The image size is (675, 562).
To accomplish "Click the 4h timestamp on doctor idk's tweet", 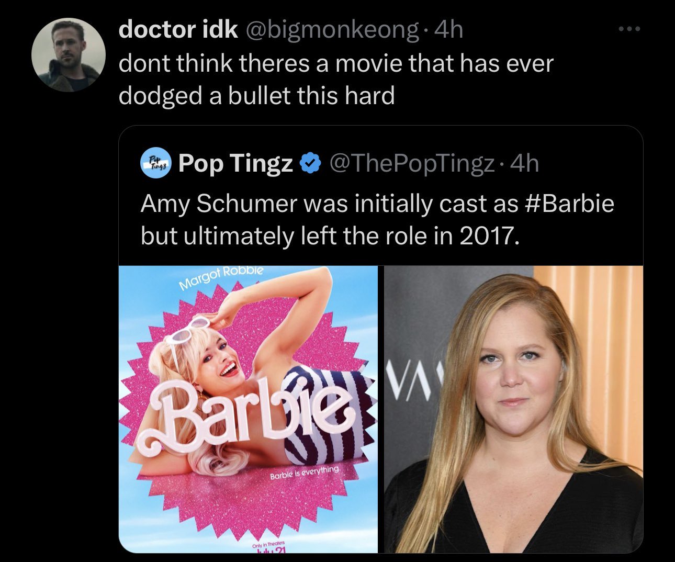I will (x=449, y=30).
